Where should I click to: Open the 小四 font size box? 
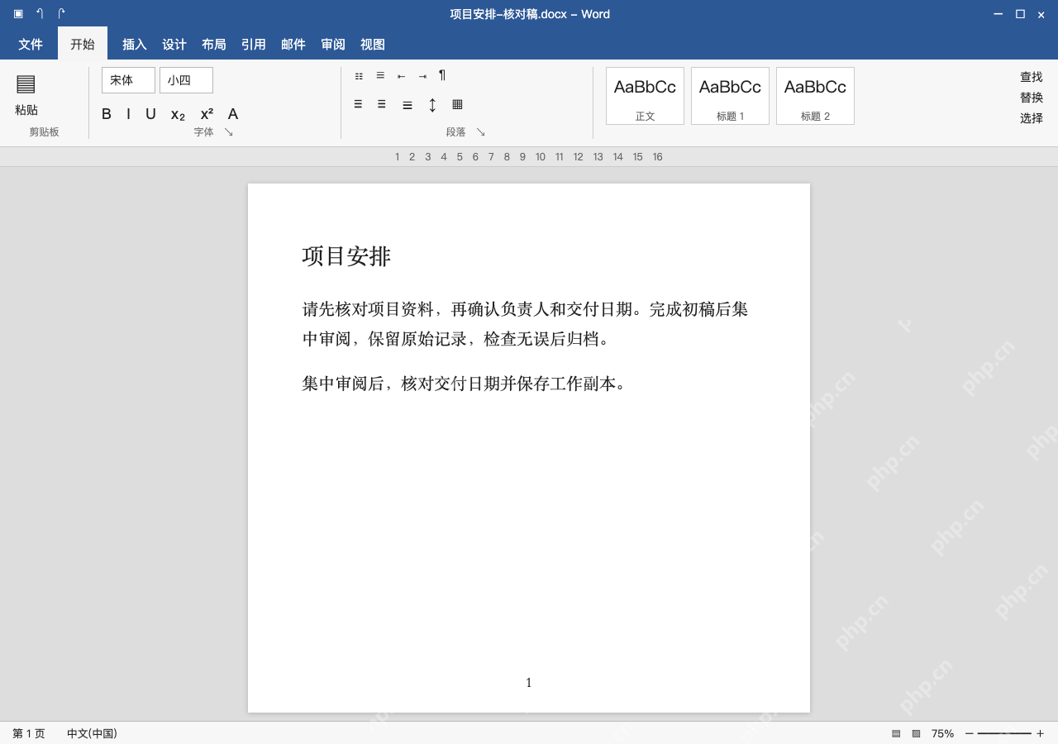pos(186,80)
